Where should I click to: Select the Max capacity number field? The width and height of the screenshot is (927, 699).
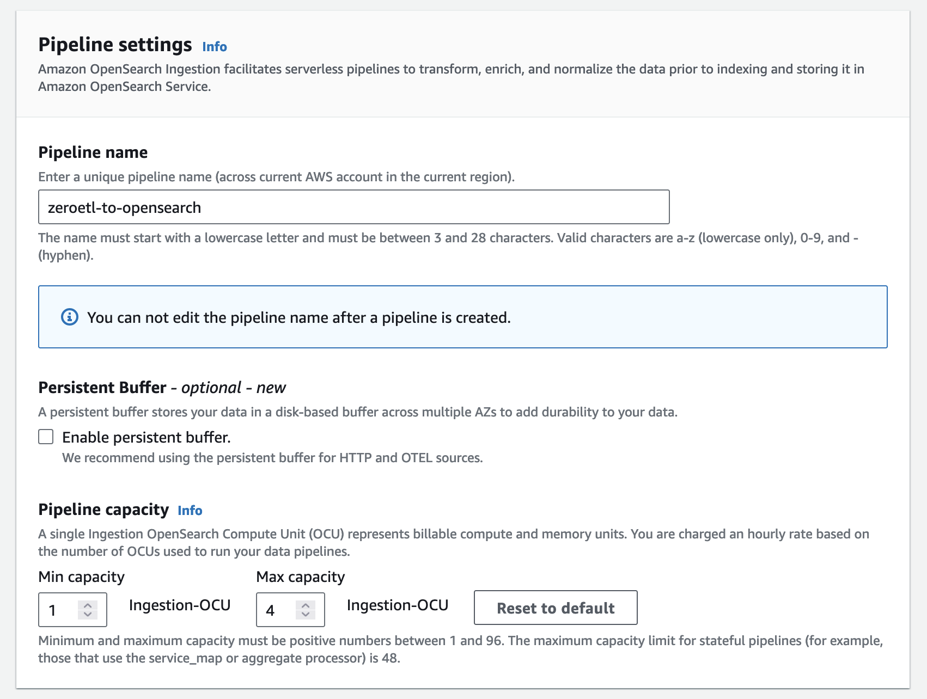pos(290,610)
